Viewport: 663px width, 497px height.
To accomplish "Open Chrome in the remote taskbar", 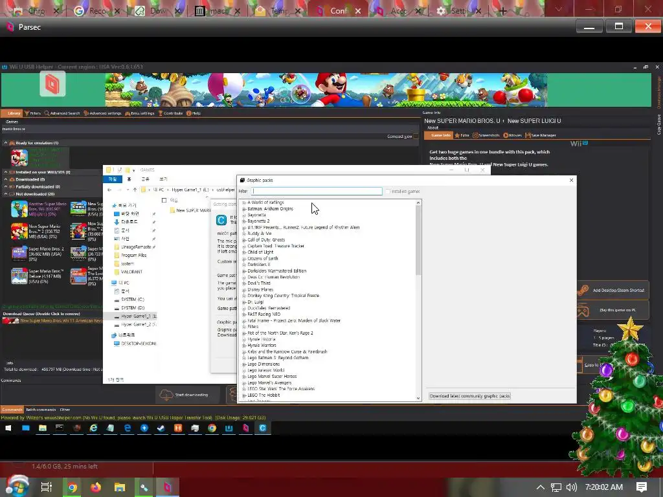I will coord(212,428).
